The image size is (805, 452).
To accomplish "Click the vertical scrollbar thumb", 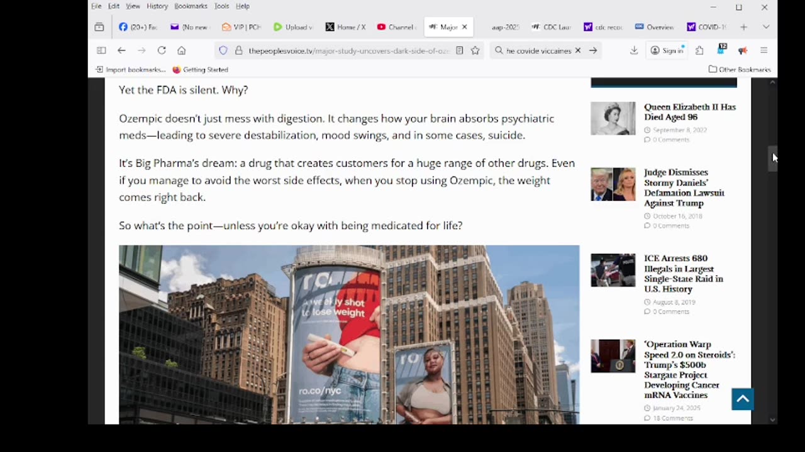I will pos(773,159).
